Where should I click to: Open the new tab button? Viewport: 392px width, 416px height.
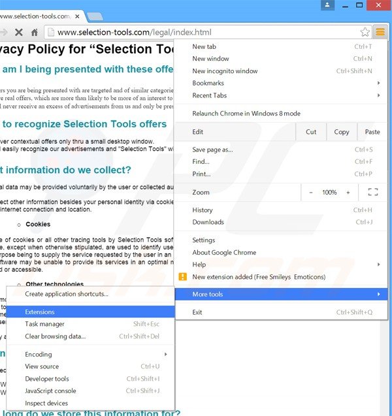(x=95, y=16)
